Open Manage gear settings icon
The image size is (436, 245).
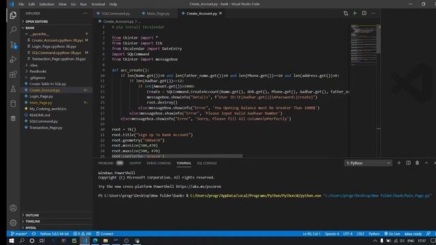(x=13, y=223)
